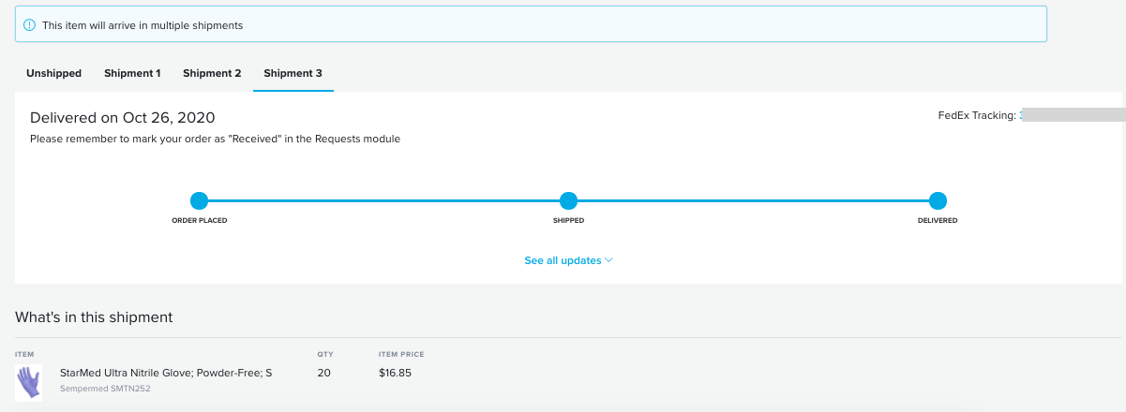
Task: Open the purple glove product thumbnail
Action: tap(29, 382)
